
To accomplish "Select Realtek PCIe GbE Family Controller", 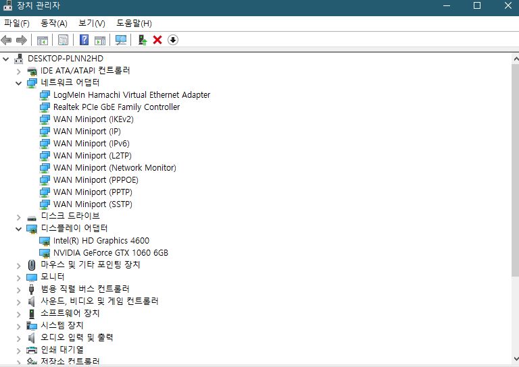I will pos(116,107).
